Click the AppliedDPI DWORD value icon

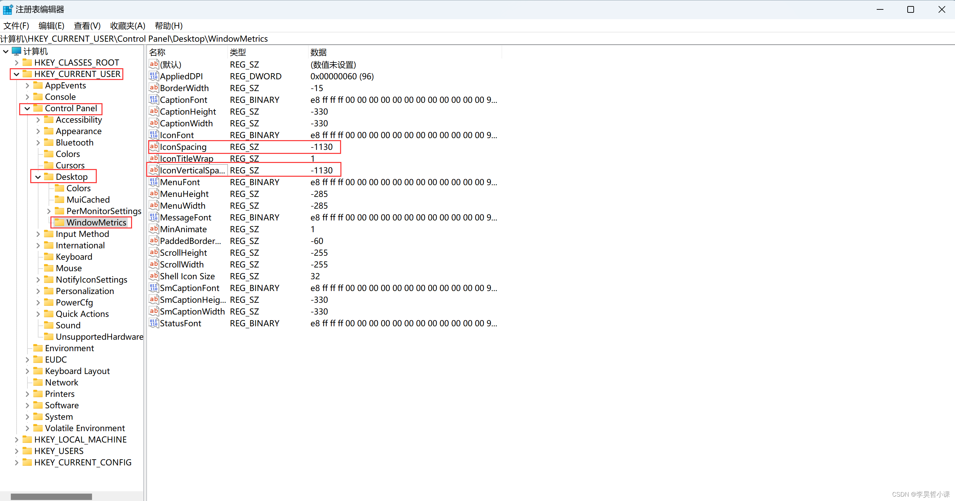pyautogui.click(x=154, y=76)
